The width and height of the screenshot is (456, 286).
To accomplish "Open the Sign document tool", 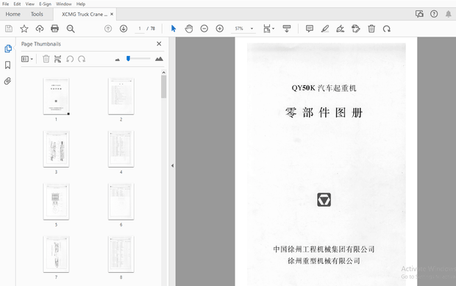I will click(341, 29).
